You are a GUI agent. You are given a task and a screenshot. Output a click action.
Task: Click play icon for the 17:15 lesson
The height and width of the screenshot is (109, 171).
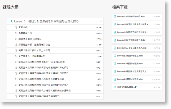click(x=16, y=39)
